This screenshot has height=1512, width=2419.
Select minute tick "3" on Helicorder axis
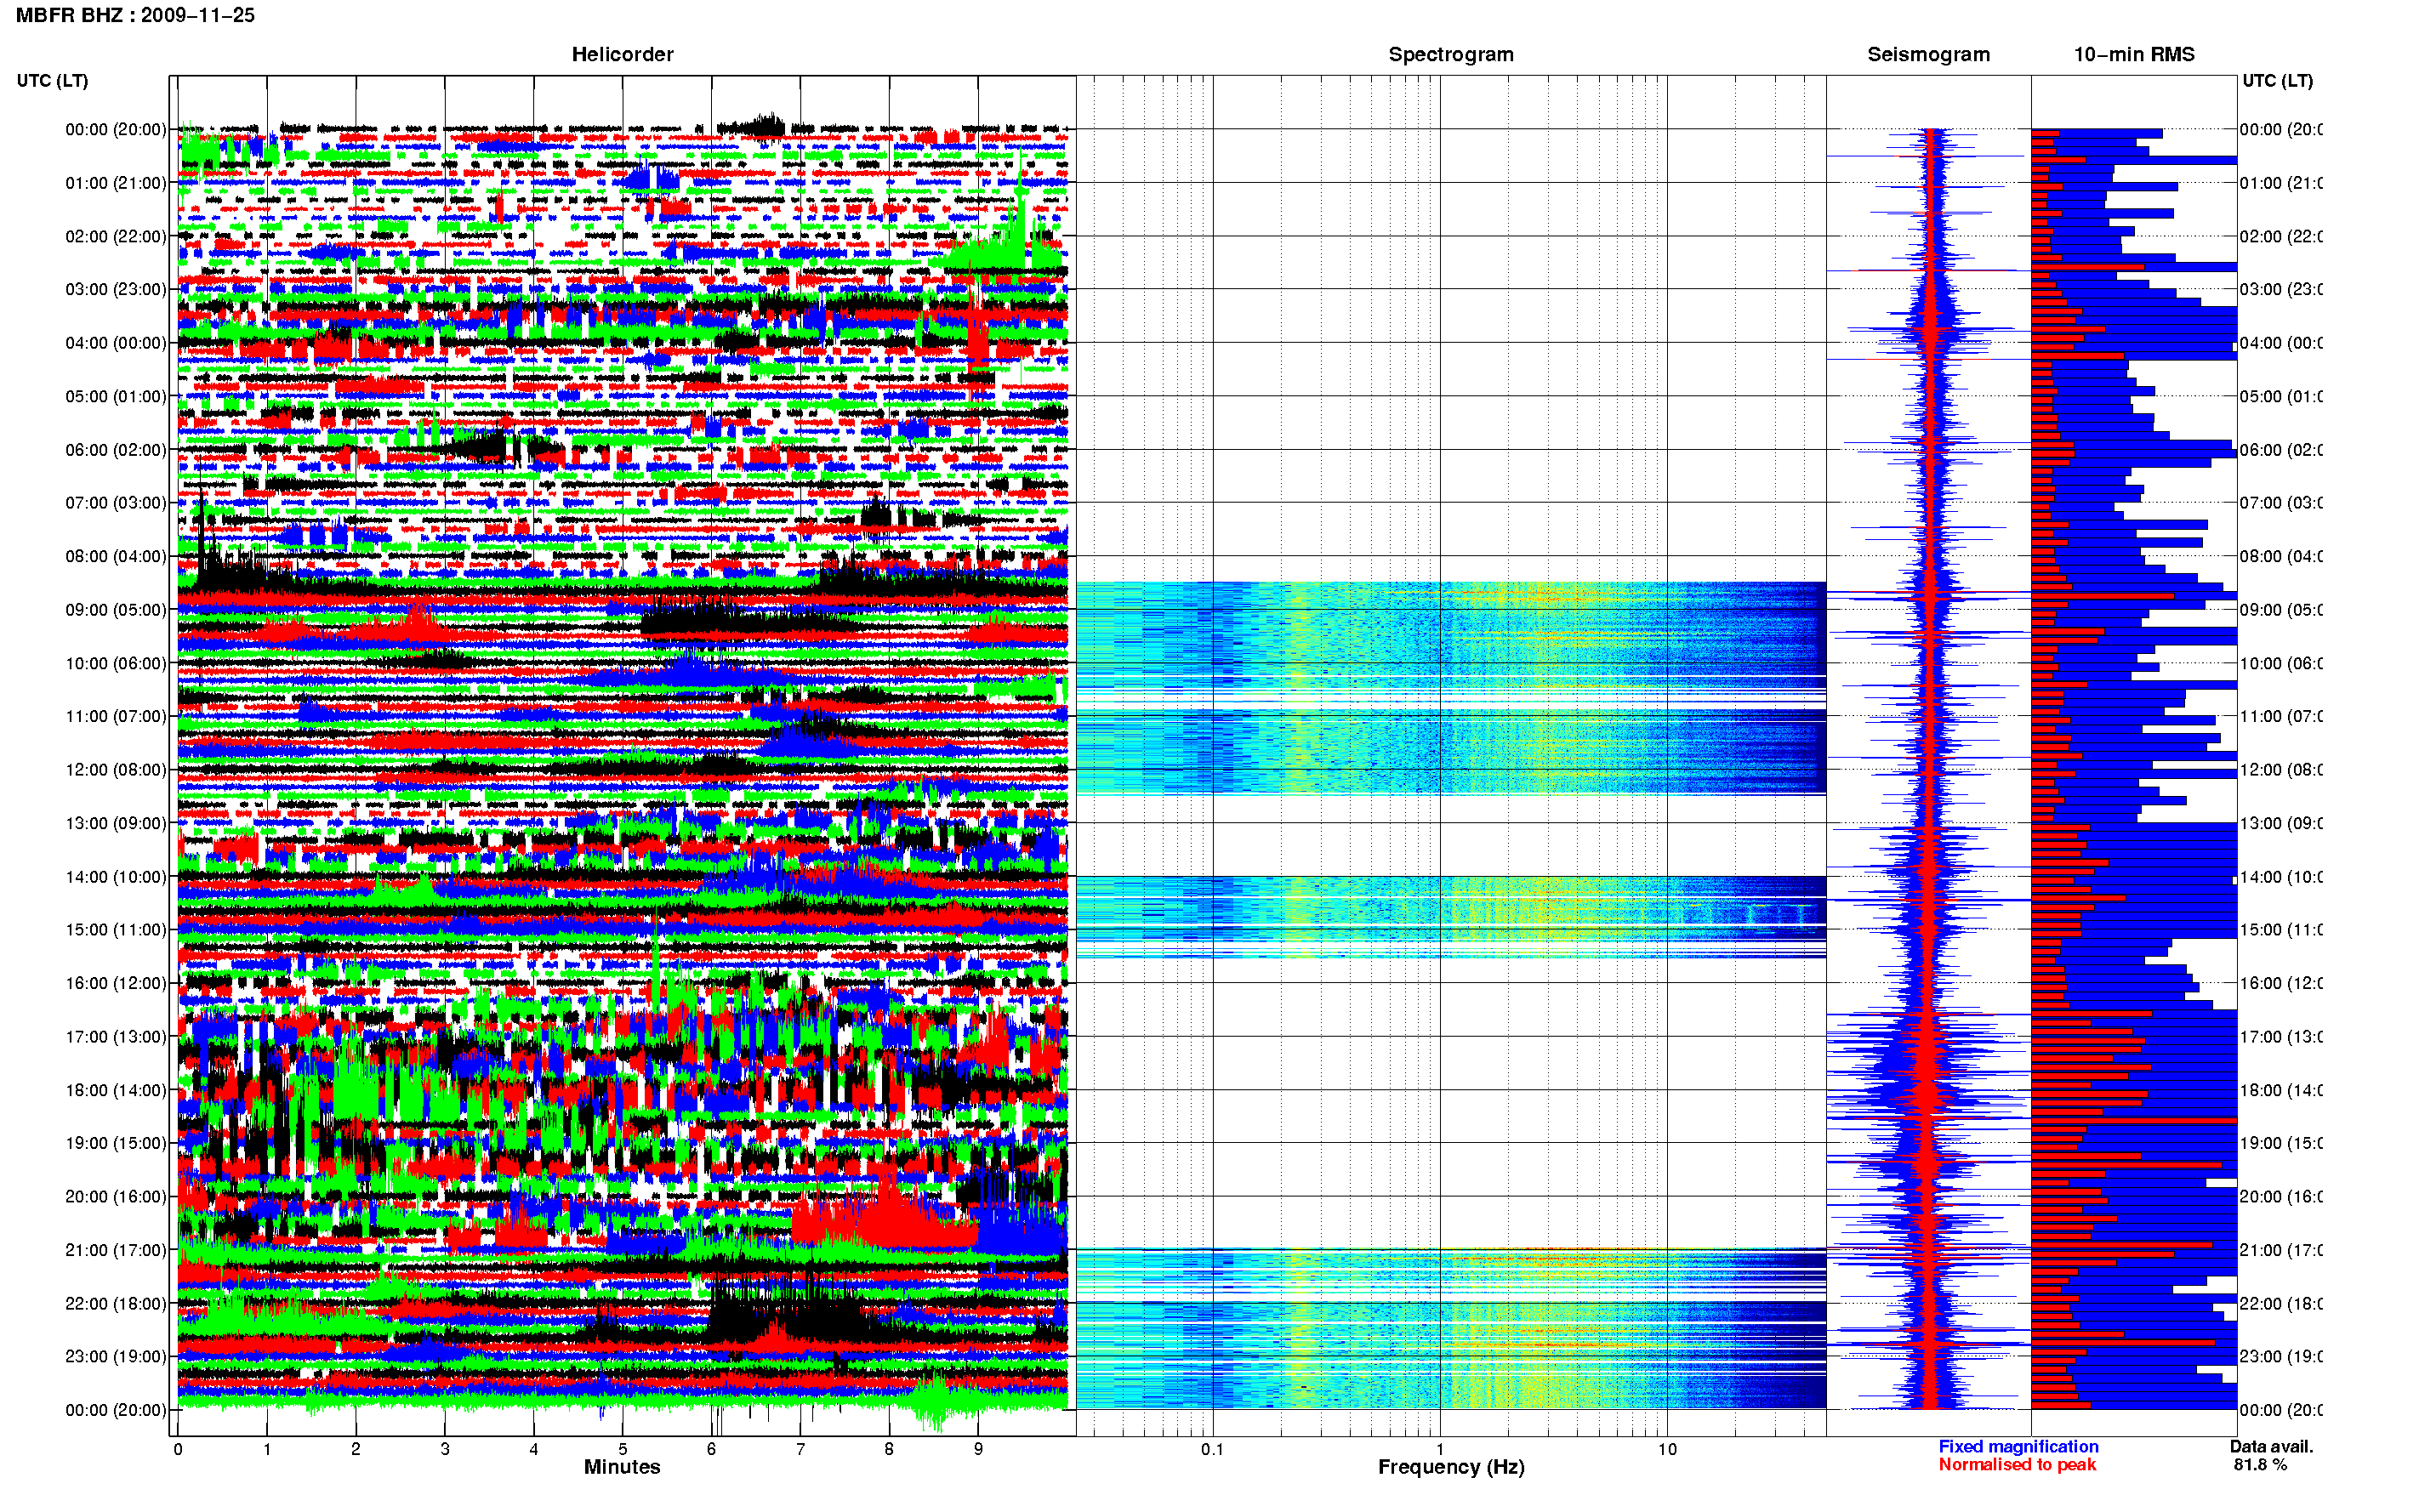point(445,1449)
